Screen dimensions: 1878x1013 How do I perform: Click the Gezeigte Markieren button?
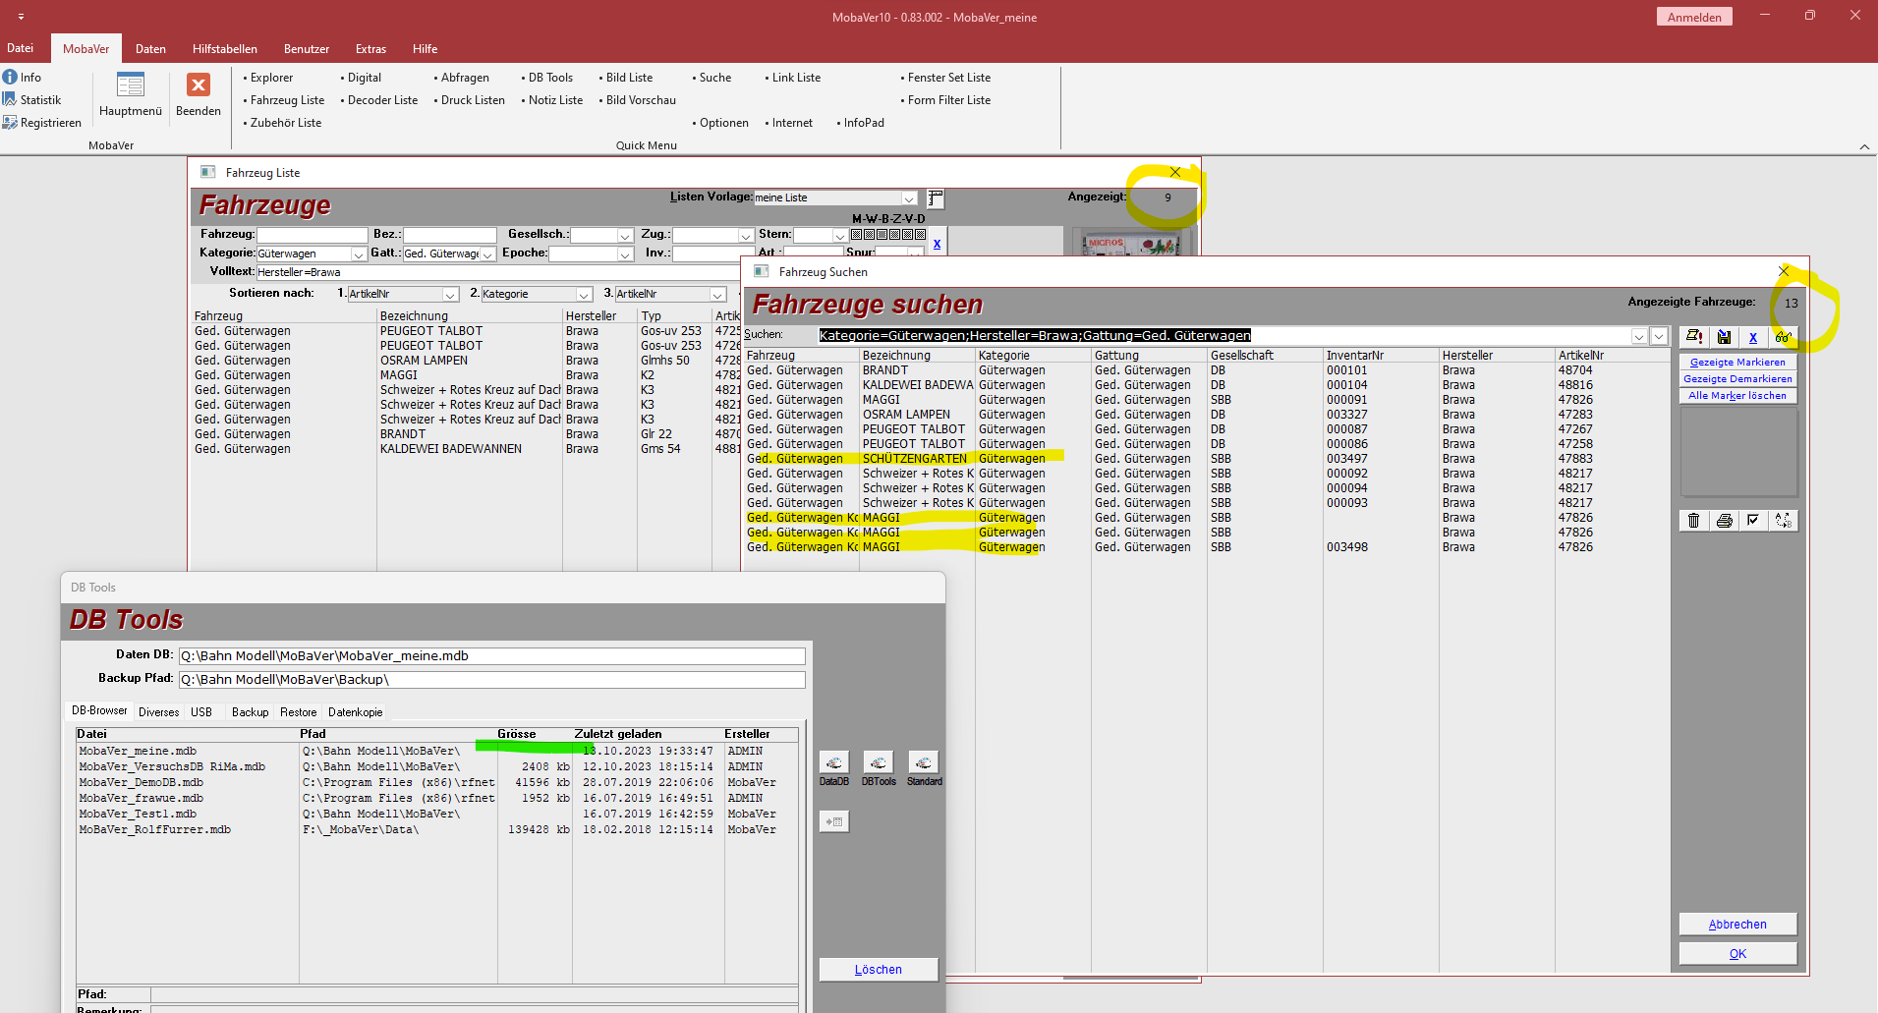click(1737, 363)
